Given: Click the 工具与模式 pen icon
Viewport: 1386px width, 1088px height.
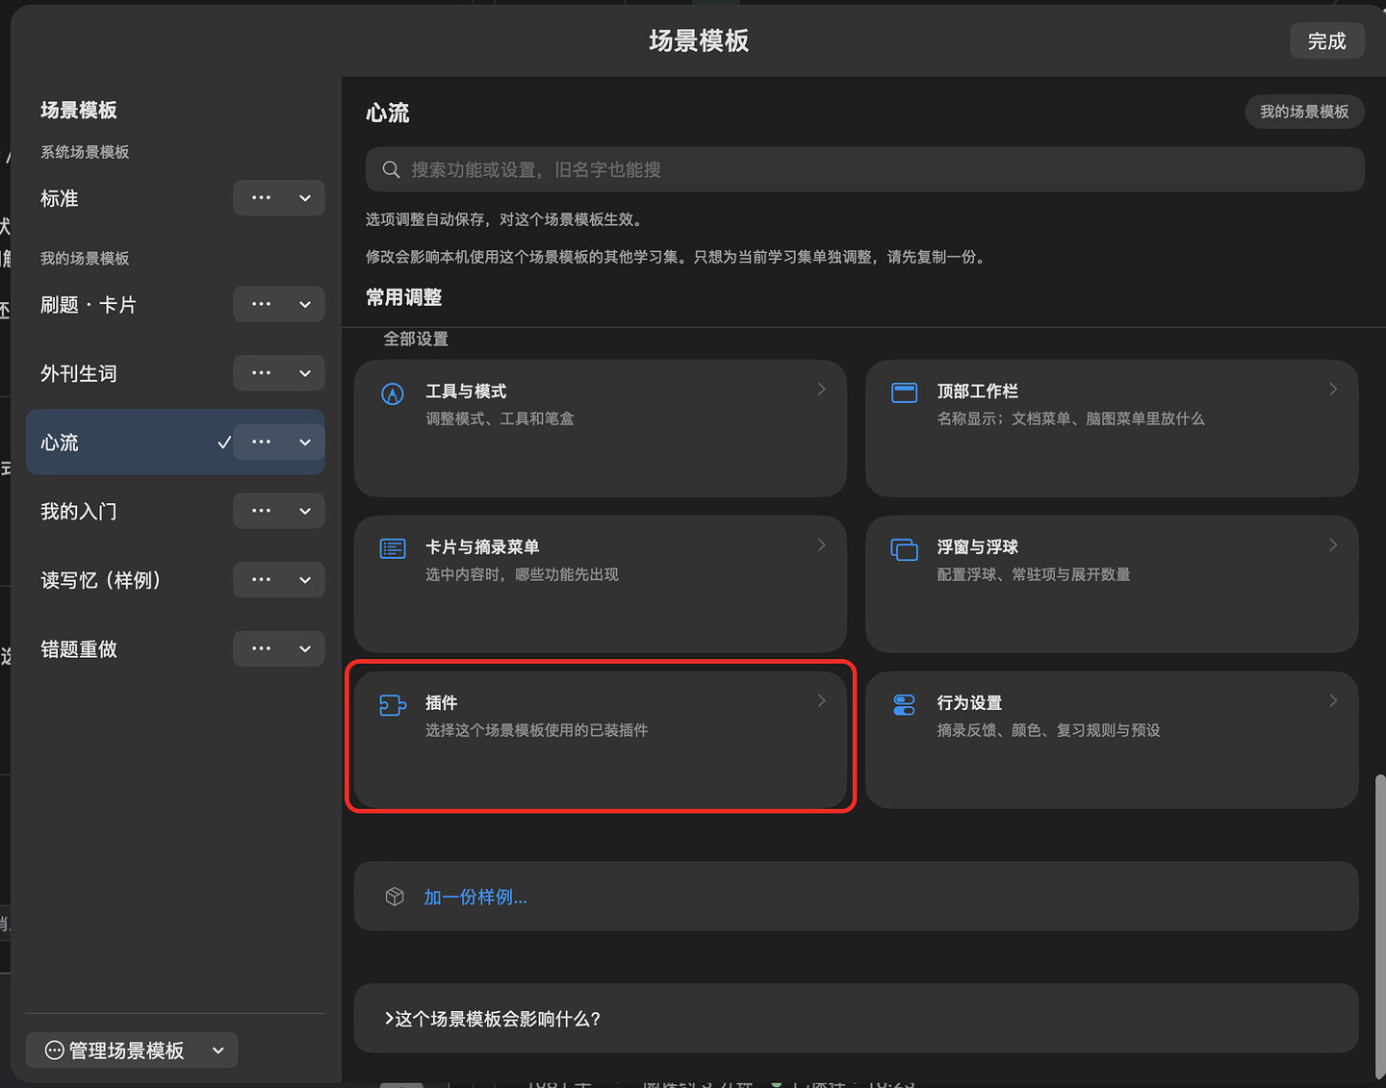Looking at the screenshot, I should pyautogui.click(x=393, y=393).
